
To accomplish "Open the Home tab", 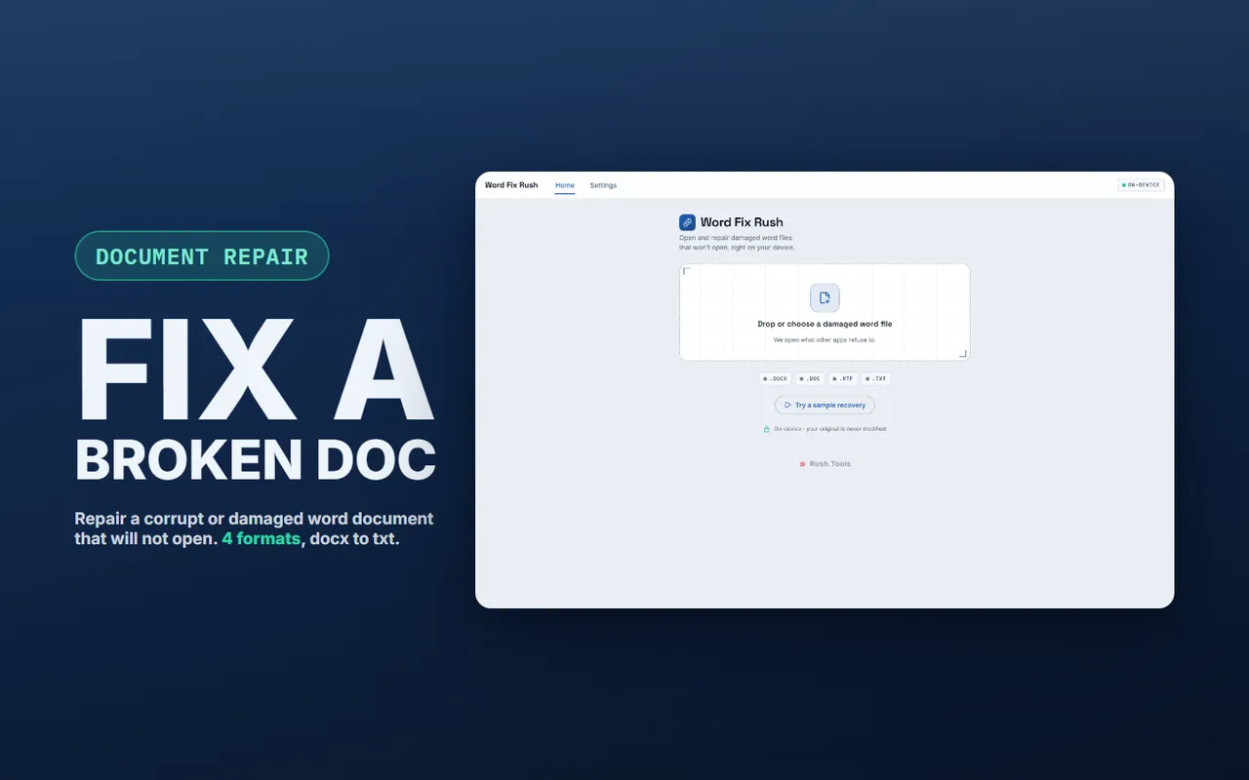I will (x=565, y=185).
